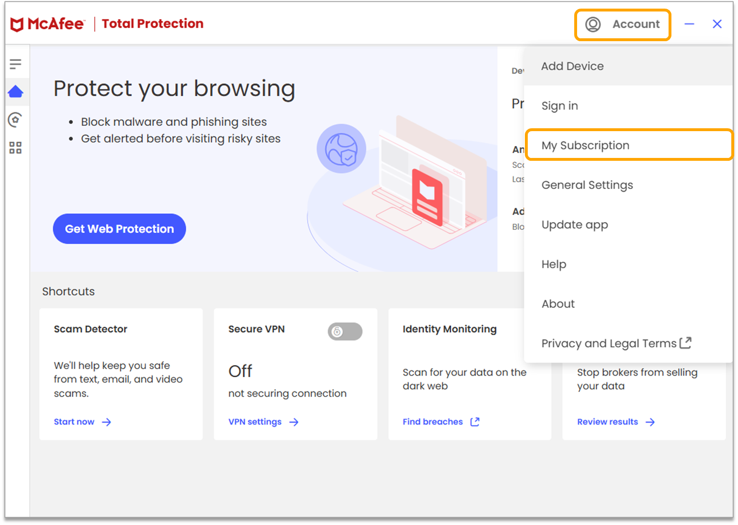This screenshot has height=525, width=738.
Task: Choose General Settings in account menu
Action: tap(587, 185)
